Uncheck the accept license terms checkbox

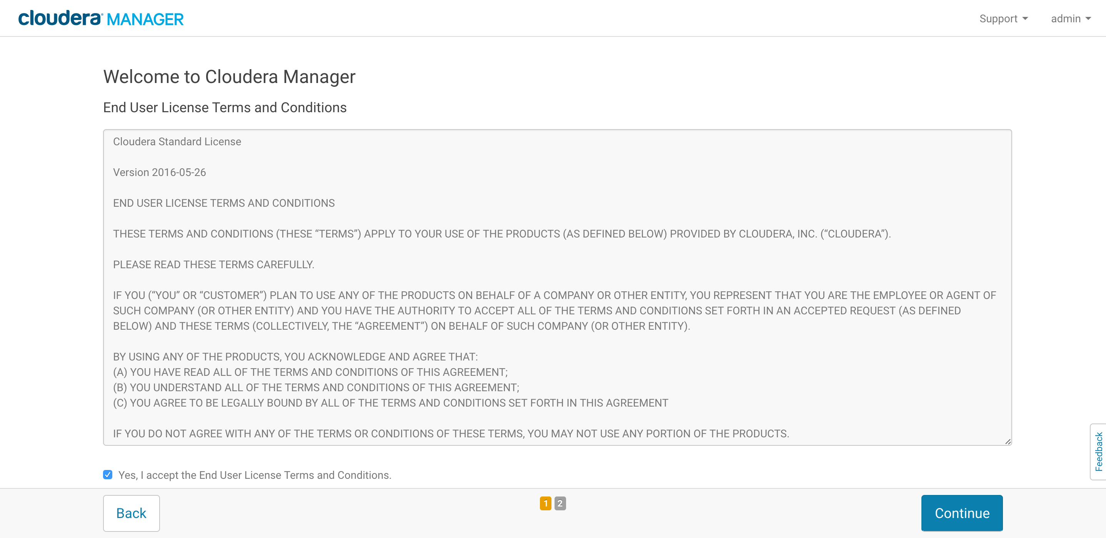coord(108,474)
